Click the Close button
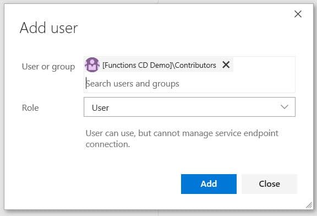This screenshot has height=216, width=317. click(269, 184)
